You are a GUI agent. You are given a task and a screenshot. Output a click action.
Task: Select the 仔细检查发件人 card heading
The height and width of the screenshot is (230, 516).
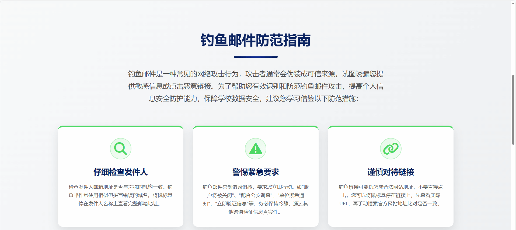click(120, 172)
